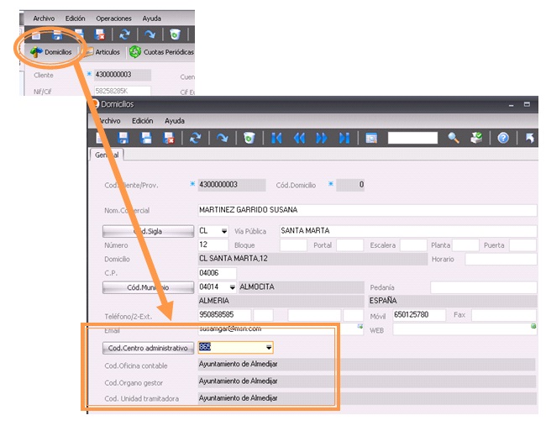Jump to the last record
The image size is (546, 431).
coord(344,138)
